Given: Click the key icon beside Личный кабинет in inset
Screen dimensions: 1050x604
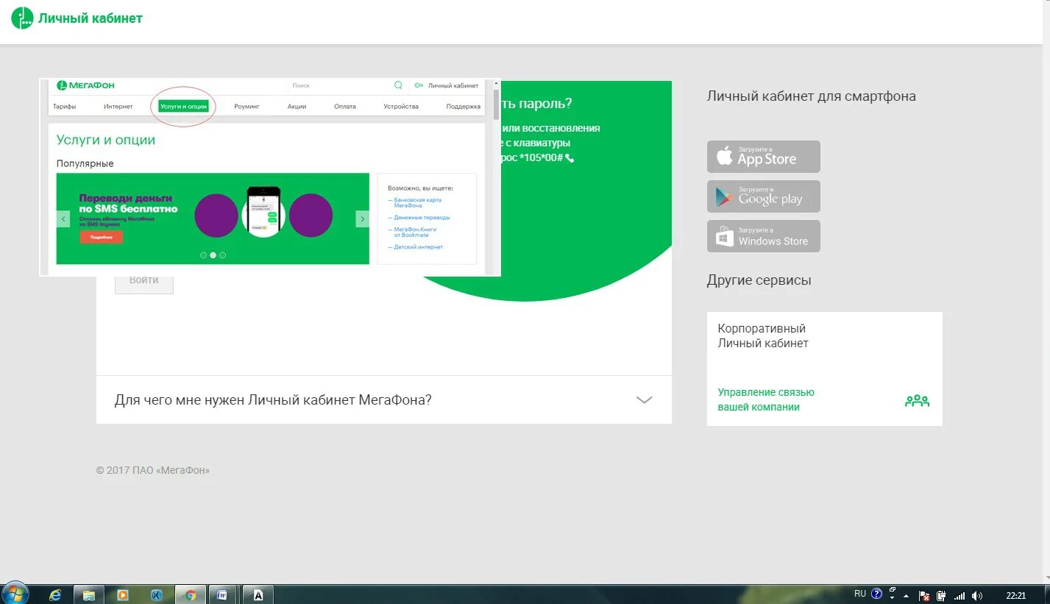Looking at the screenshot, I should point(419,85).
